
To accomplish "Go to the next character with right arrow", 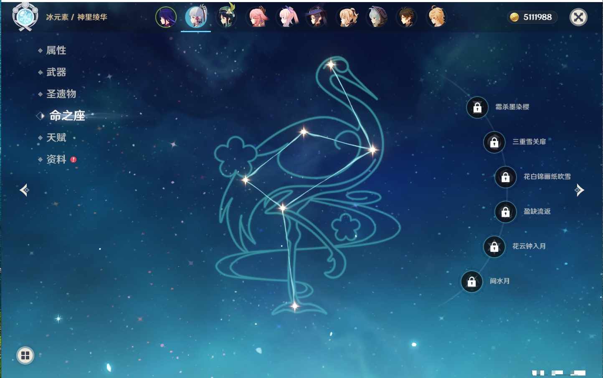I will pyautogui.click(x=579, y=190).
